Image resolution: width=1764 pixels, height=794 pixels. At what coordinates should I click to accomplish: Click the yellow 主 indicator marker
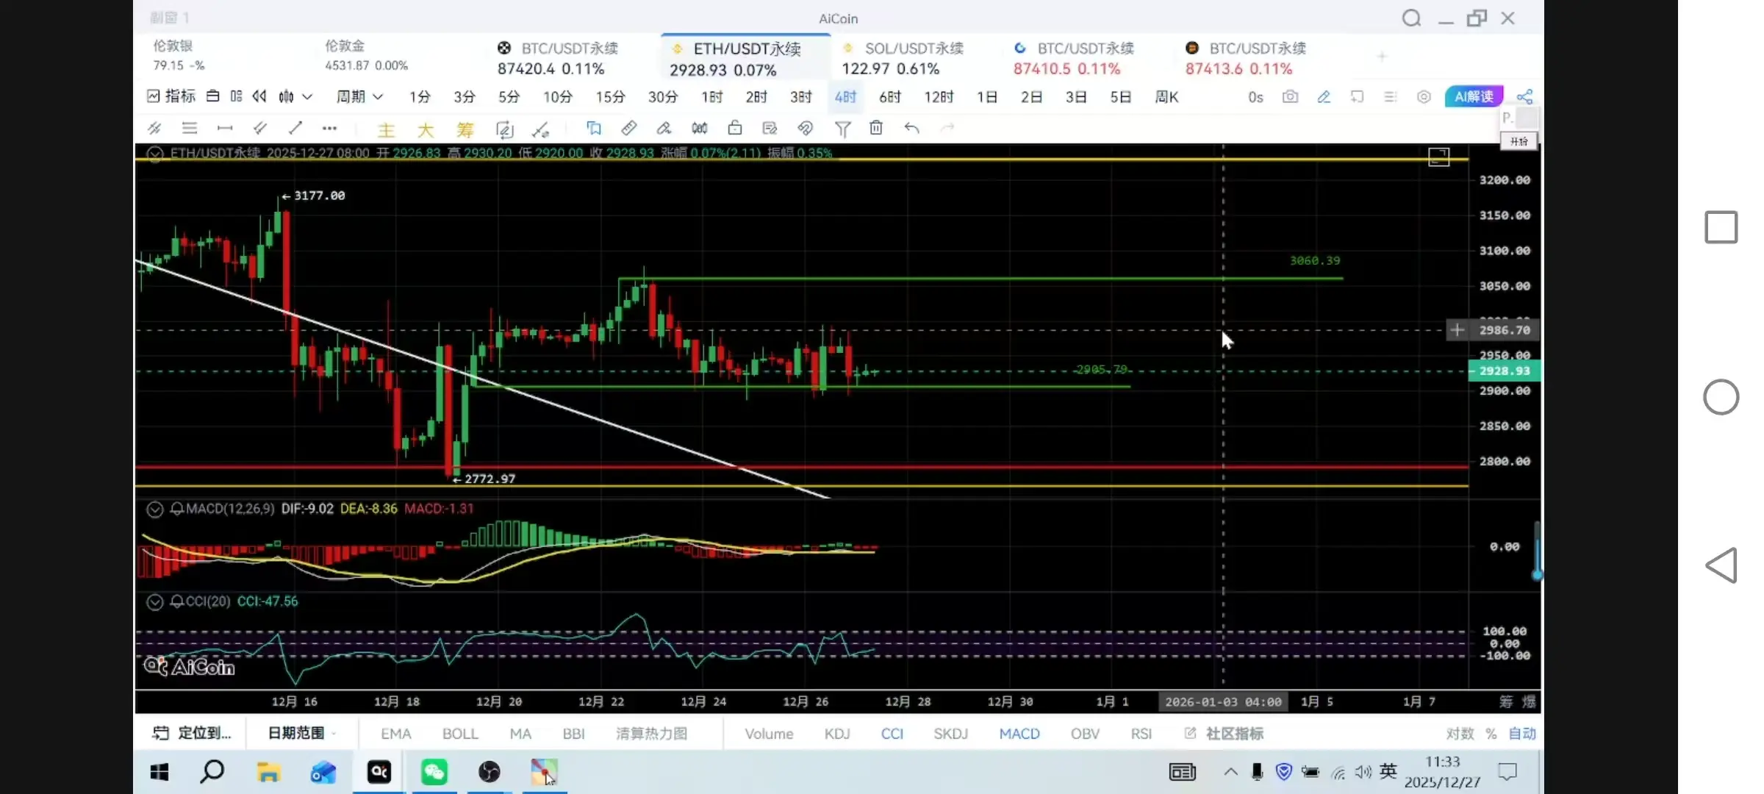click(386, 130)
